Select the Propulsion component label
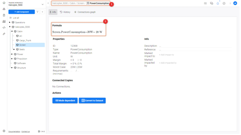241x135 pixels. [x=22, y=59]
